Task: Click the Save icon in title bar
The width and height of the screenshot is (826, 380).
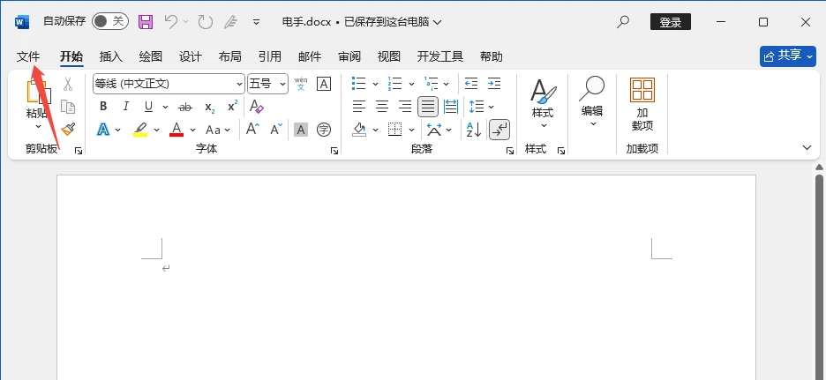Action: (x=146, y=21)
